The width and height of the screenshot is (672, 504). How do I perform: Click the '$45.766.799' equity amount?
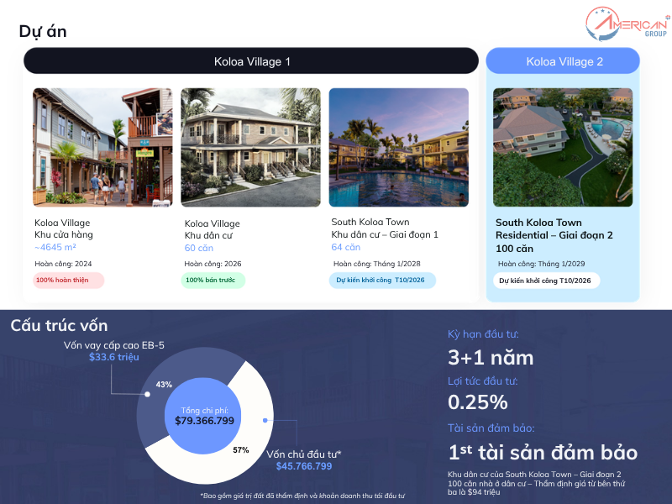point(304,466)
